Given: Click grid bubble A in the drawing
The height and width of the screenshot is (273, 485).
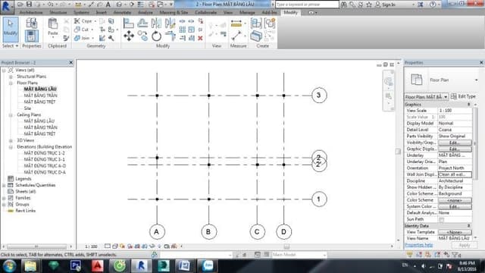Looking at the screenshot, I should [157, 232].
